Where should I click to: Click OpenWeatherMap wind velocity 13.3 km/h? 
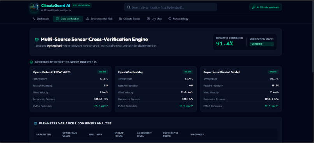[187, 92]
